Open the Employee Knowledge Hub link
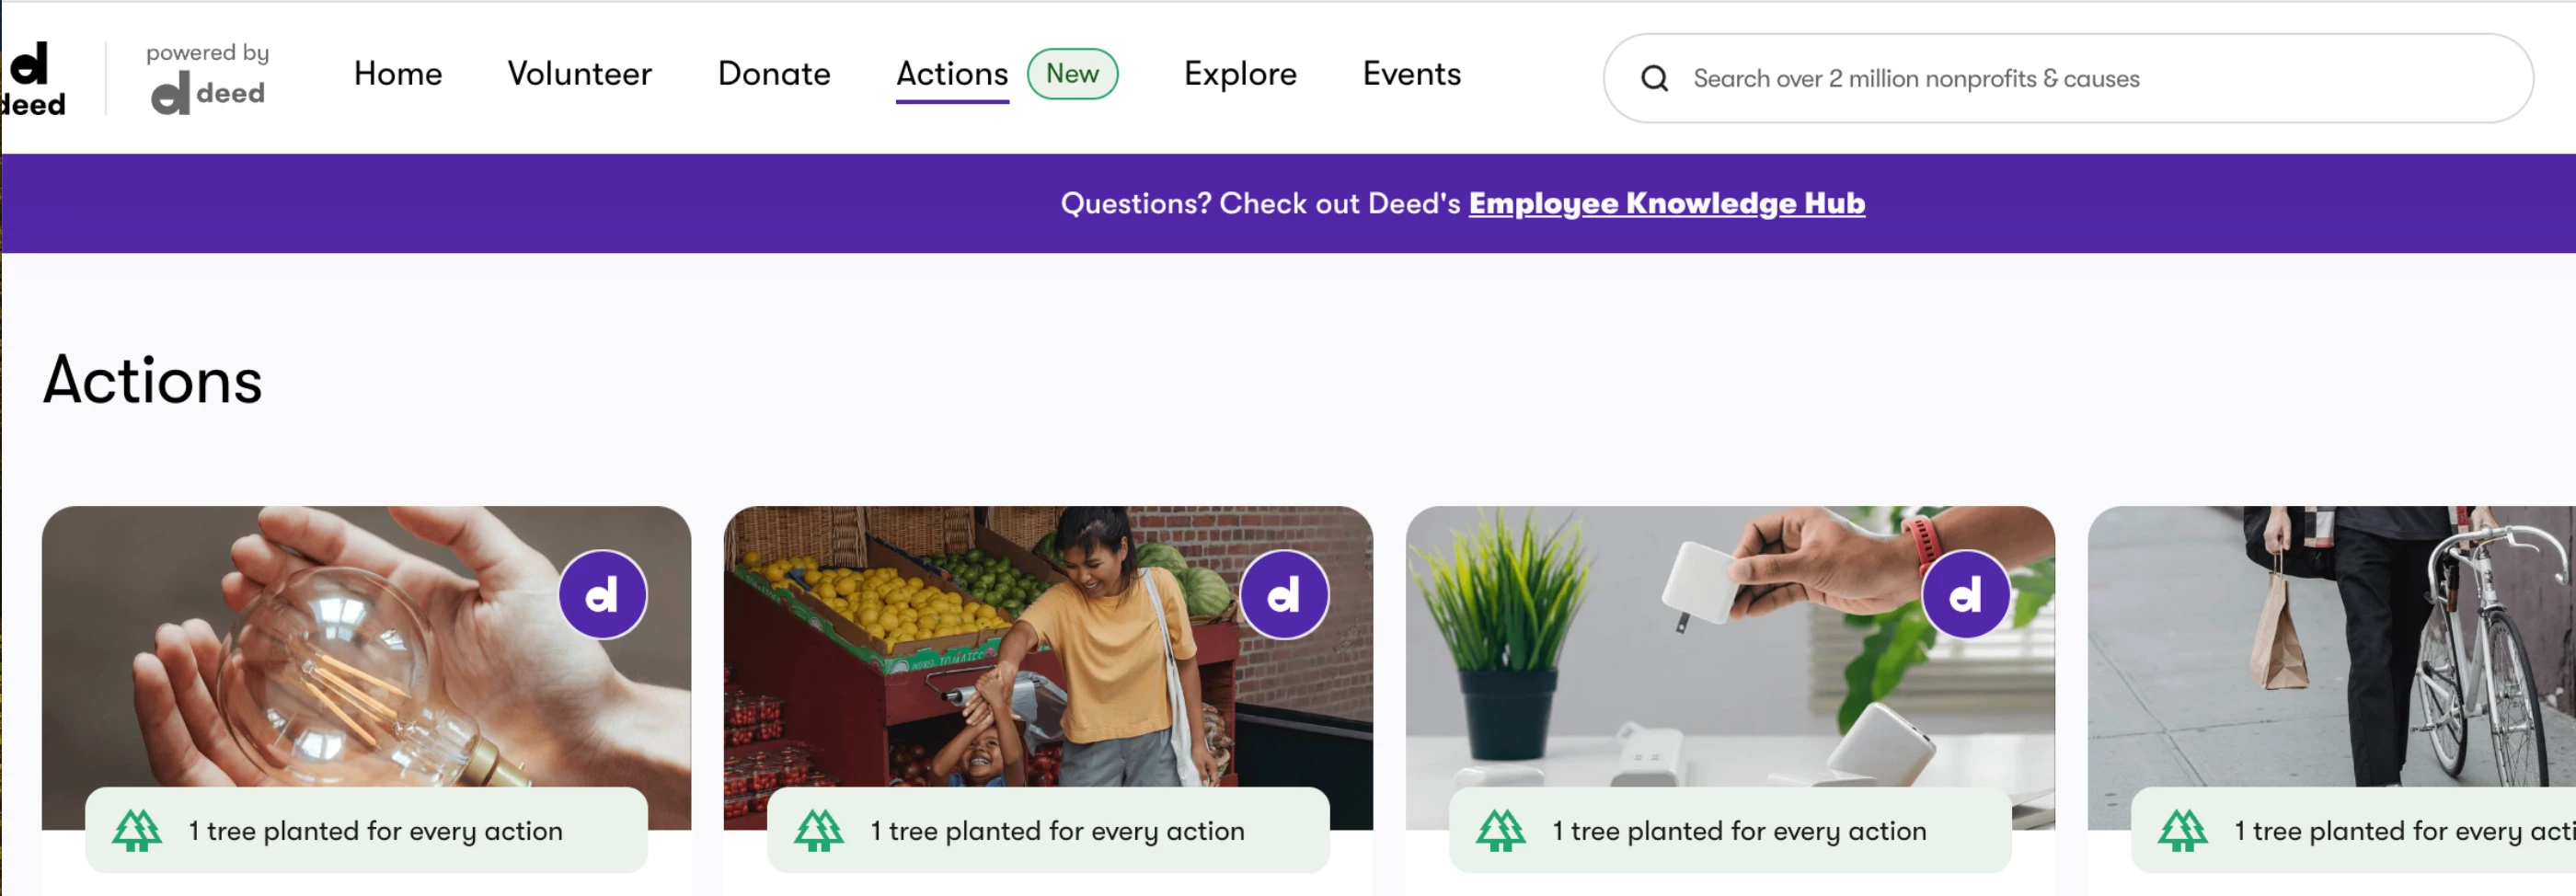This screenshot has height=896, width=2576. point(1666,203)
